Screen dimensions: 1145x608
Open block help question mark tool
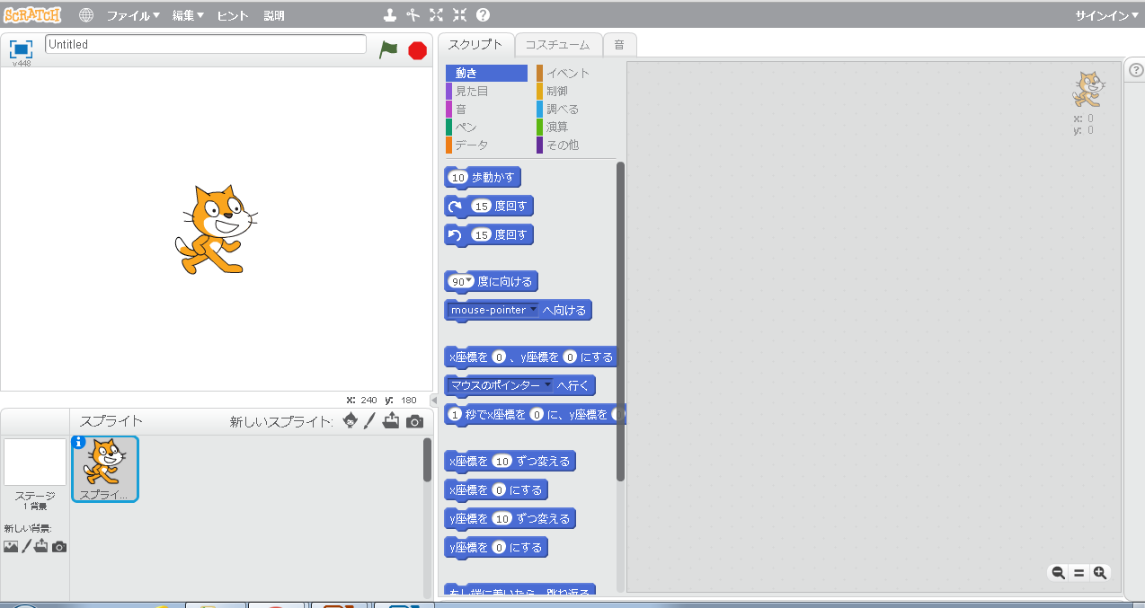483,15
